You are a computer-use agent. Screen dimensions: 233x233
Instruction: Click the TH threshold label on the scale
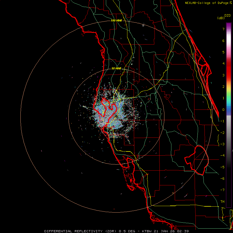[222, 202]
